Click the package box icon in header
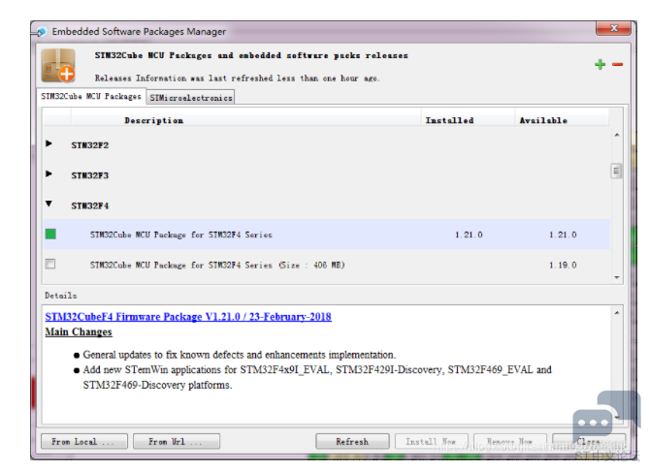649x471 pixels. [x=58, y=65]
